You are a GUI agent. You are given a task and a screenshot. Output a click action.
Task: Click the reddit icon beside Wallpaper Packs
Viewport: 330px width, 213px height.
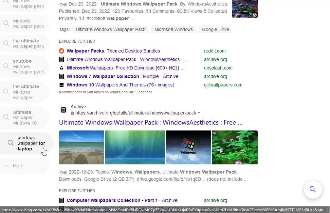(x=62, y=51)
